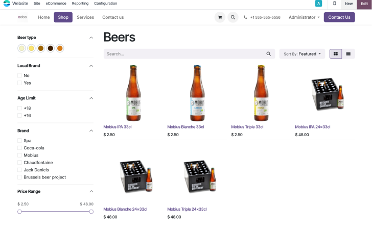Open the Configuration menu

pos(105,4)
